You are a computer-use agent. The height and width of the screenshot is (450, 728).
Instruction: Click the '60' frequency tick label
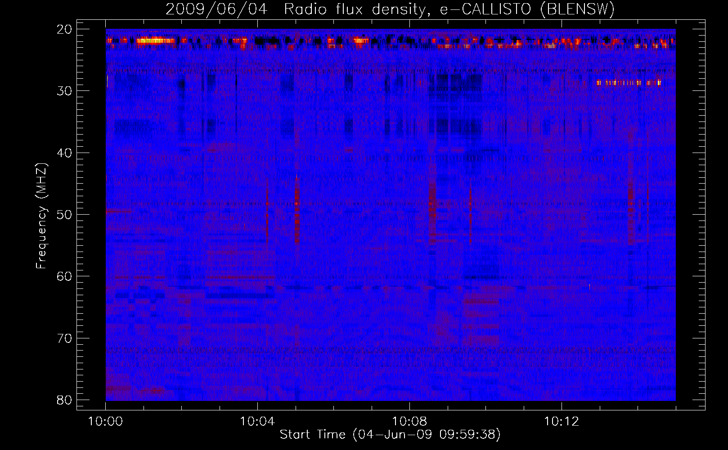click(x=65, y=276)
